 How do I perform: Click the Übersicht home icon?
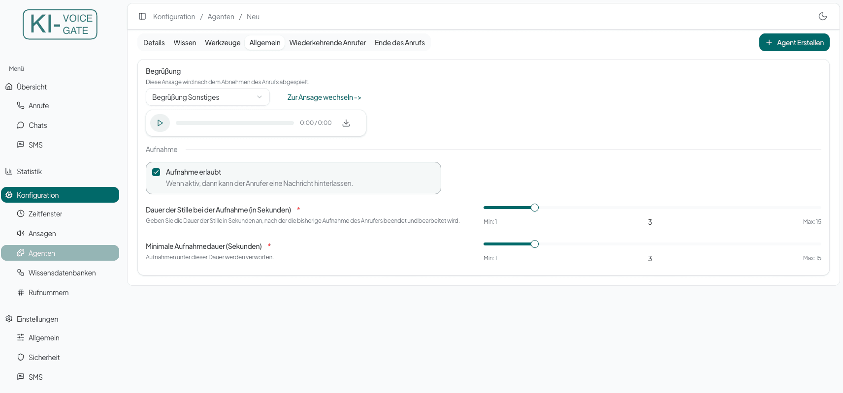point(9,87)
